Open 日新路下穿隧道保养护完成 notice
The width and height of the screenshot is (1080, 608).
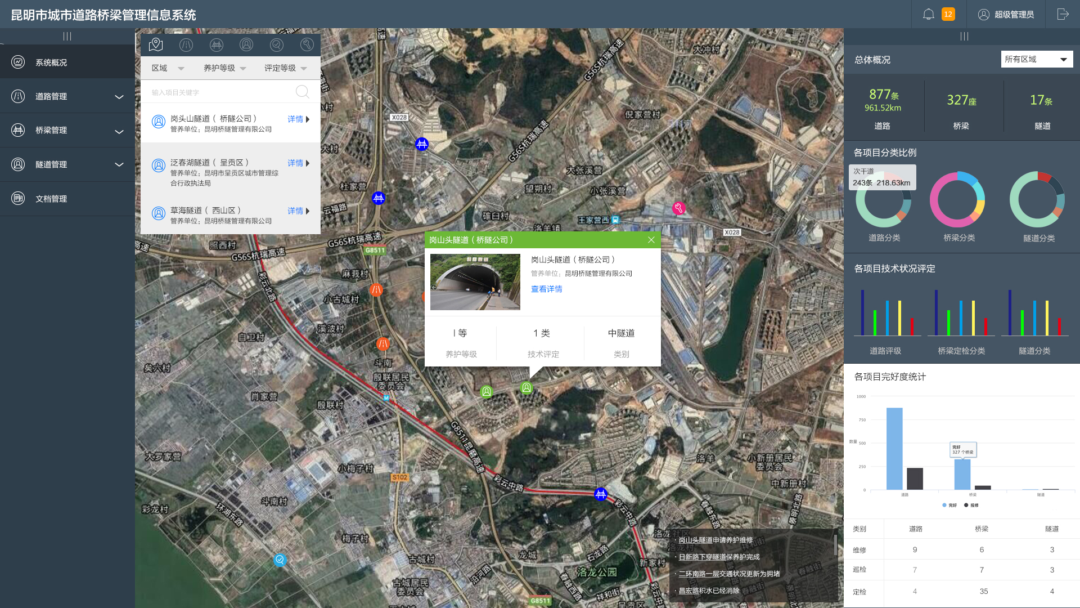point(719,557)
